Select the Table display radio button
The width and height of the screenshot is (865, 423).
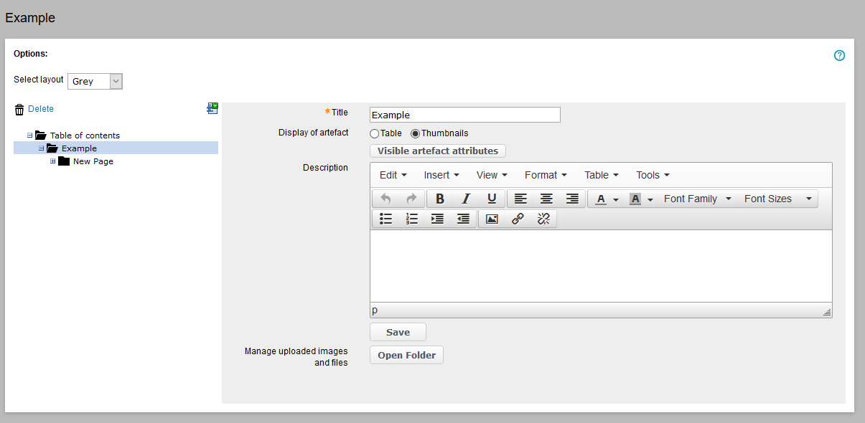click(375, 133)
